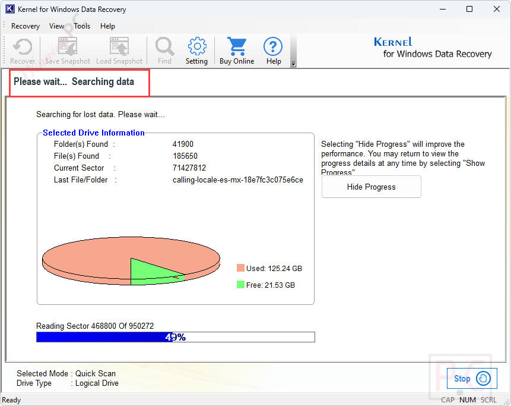The width and height of the screenshot is (511, 406).
Task: Click the Selected Drive Information heading
Action: 94,133
